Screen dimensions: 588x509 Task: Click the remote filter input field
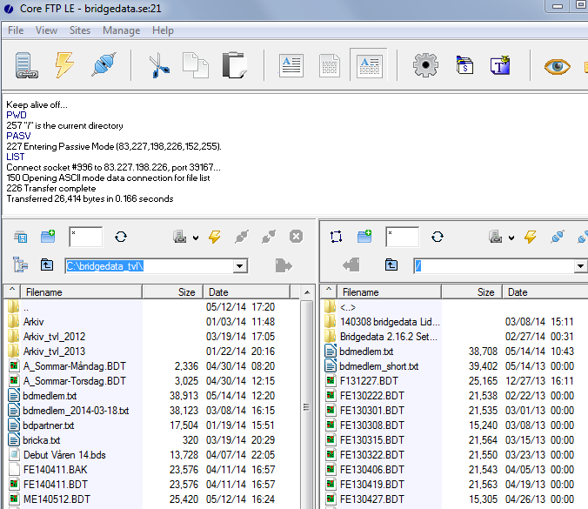[x=402, y=237]
